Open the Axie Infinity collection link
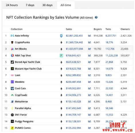 pyautogui.click(x=22, y=36)
